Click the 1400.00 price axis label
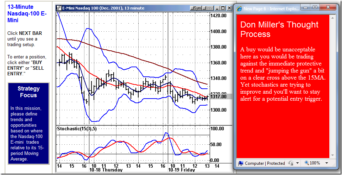342x175 pixels. coord(218,31)
